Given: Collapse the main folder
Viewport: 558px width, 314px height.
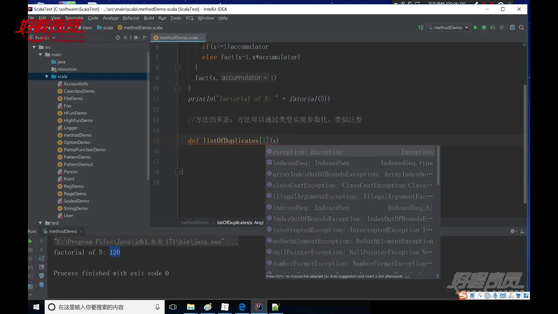Looking at the screenshot, I should [40, 55].
